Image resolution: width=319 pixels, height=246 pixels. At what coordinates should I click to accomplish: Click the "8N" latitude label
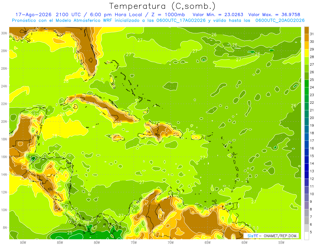pyautogui.click(x=5, y=227)
